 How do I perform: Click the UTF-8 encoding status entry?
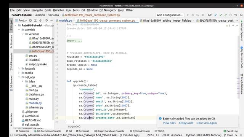coord(165,135)
